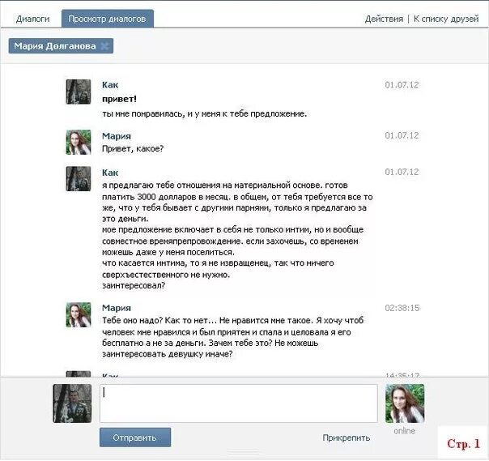Image resolution: width=489 pixels, height=461 pixels.
Task: Open Мария avatar beside the 'Тебе оно надо?' message
Action: (x=79, y=314)
